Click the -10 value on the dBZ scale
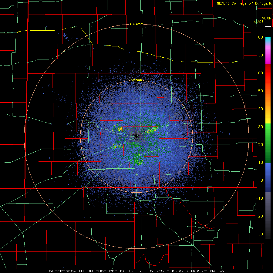Screen dimensions: 273x273 259,198
